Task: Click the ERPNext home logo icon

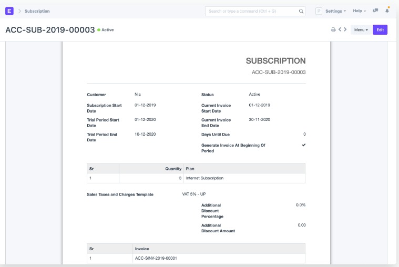Action: [x=9, y=11]
